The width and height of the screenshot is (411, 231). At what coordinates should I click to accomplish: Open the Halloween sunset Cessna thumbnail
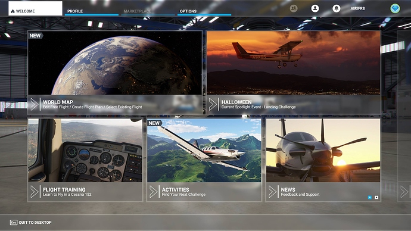294,63
